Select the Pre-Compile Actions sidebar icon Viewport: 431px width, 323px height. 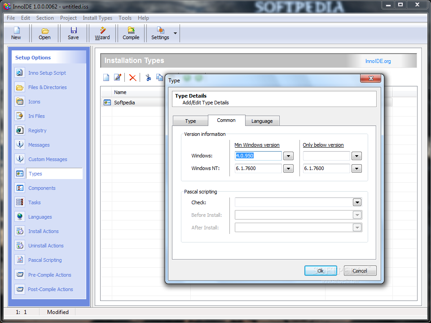pos(19,274)
